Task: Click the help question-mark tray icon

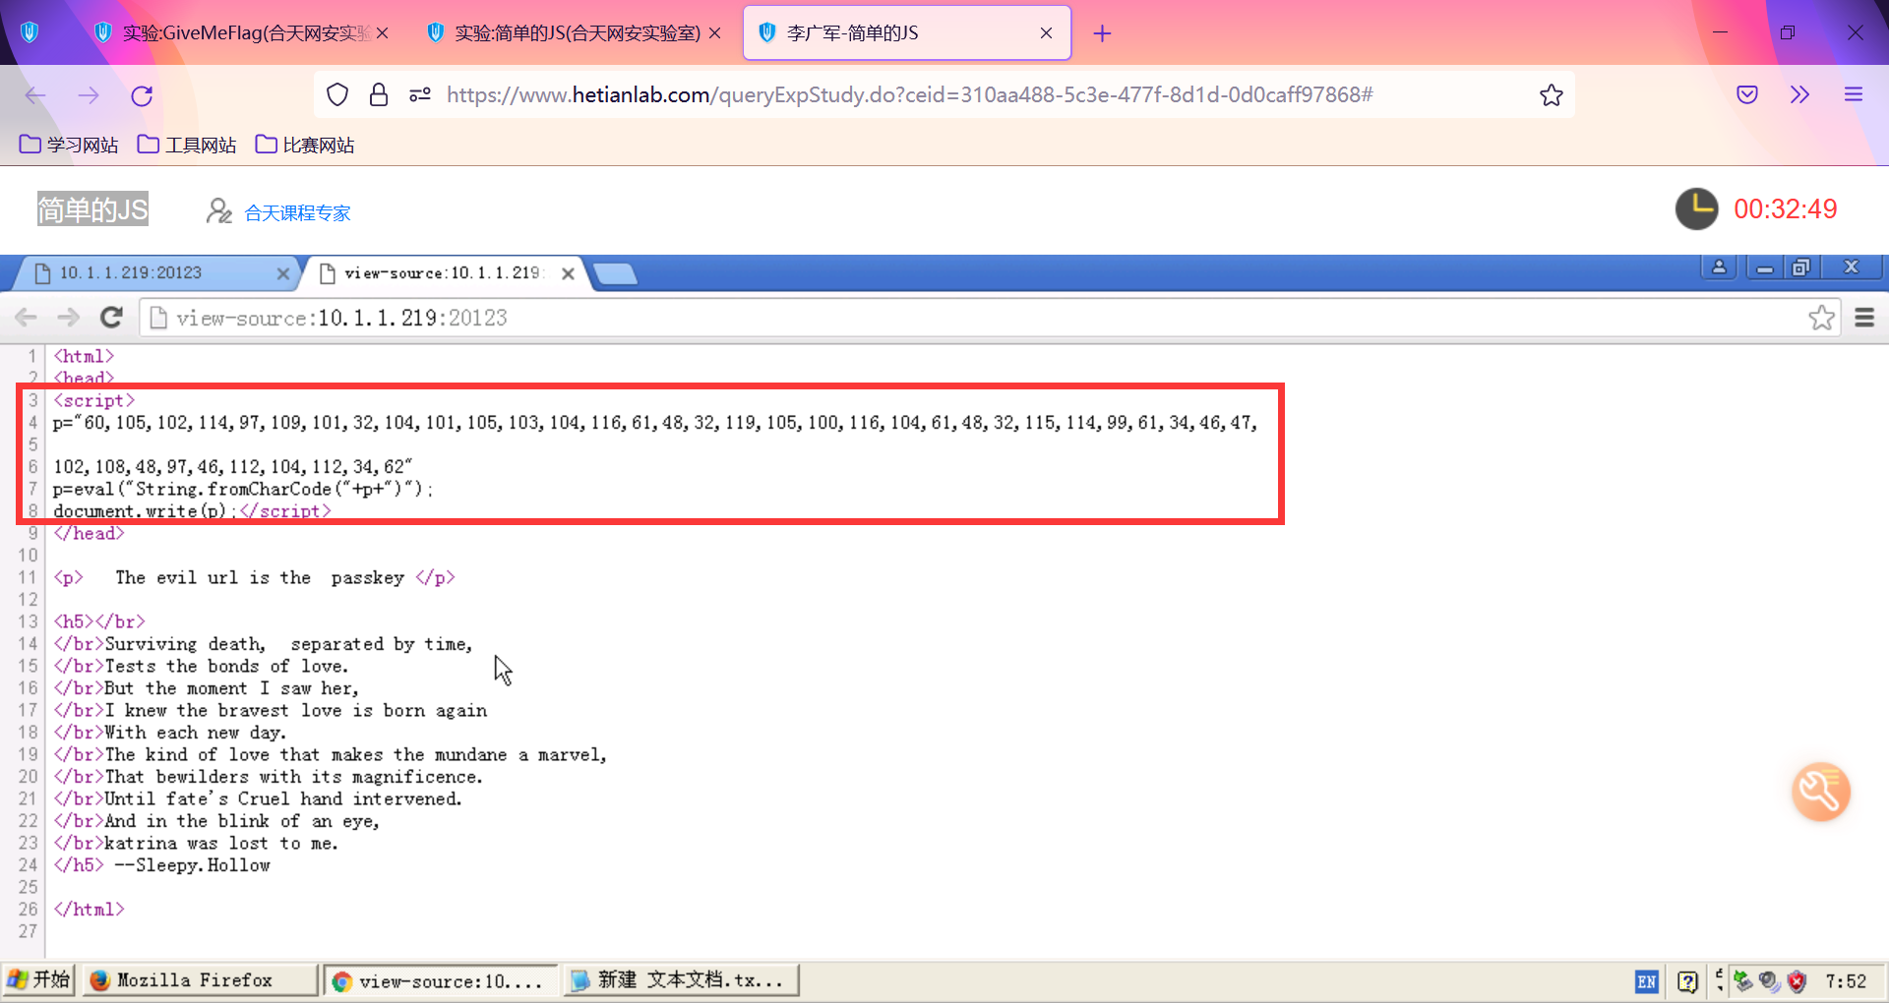Action: coord(1688,981)
